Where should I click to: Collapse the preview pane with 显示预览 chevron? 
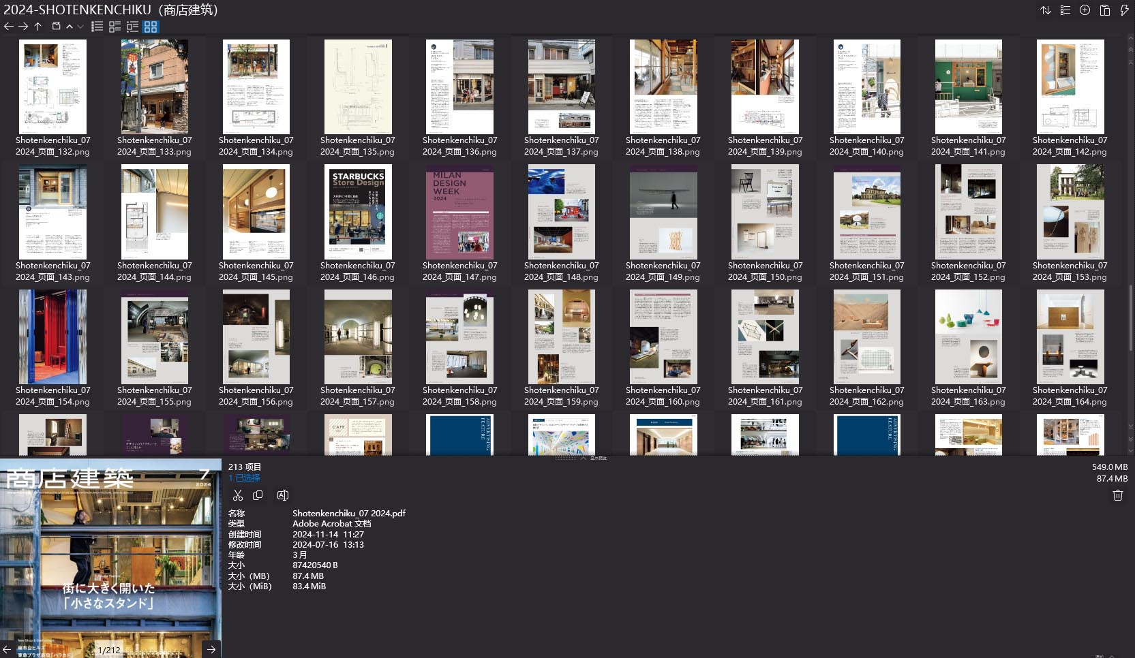tap(584, 458)
